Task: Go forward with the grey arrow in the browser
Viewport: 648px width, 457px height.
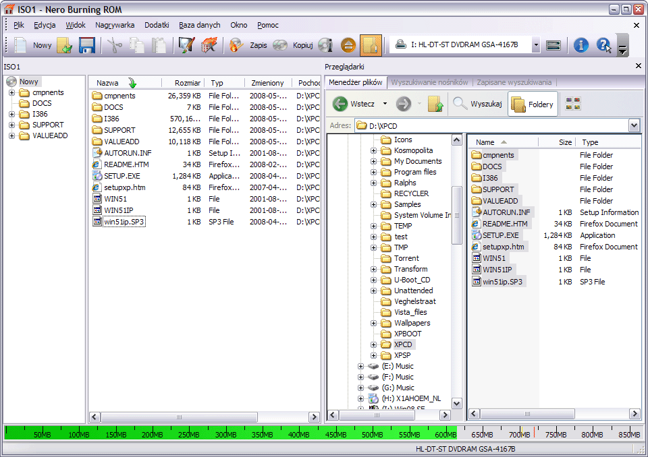Action: [404, 104]
